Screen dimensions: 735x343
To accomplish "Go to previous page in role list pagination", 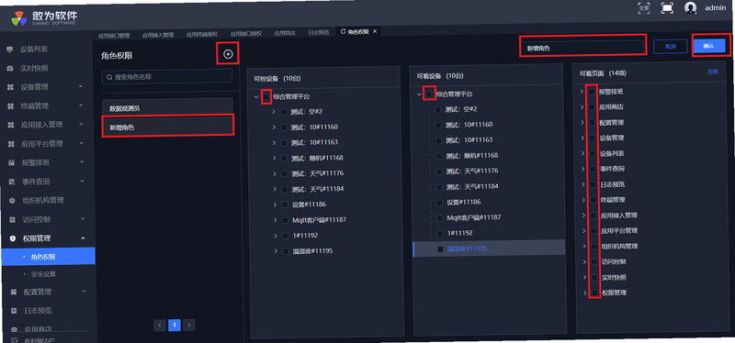I will 159,325.
